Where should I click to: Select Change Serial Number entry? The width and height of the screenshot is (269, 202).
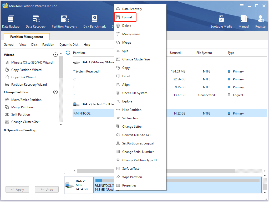(140, 152)
